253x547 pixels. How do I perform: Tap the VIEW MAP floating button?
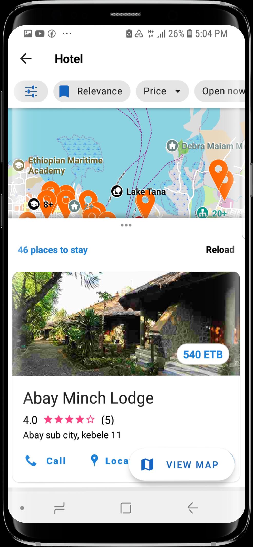click(182, 464)
